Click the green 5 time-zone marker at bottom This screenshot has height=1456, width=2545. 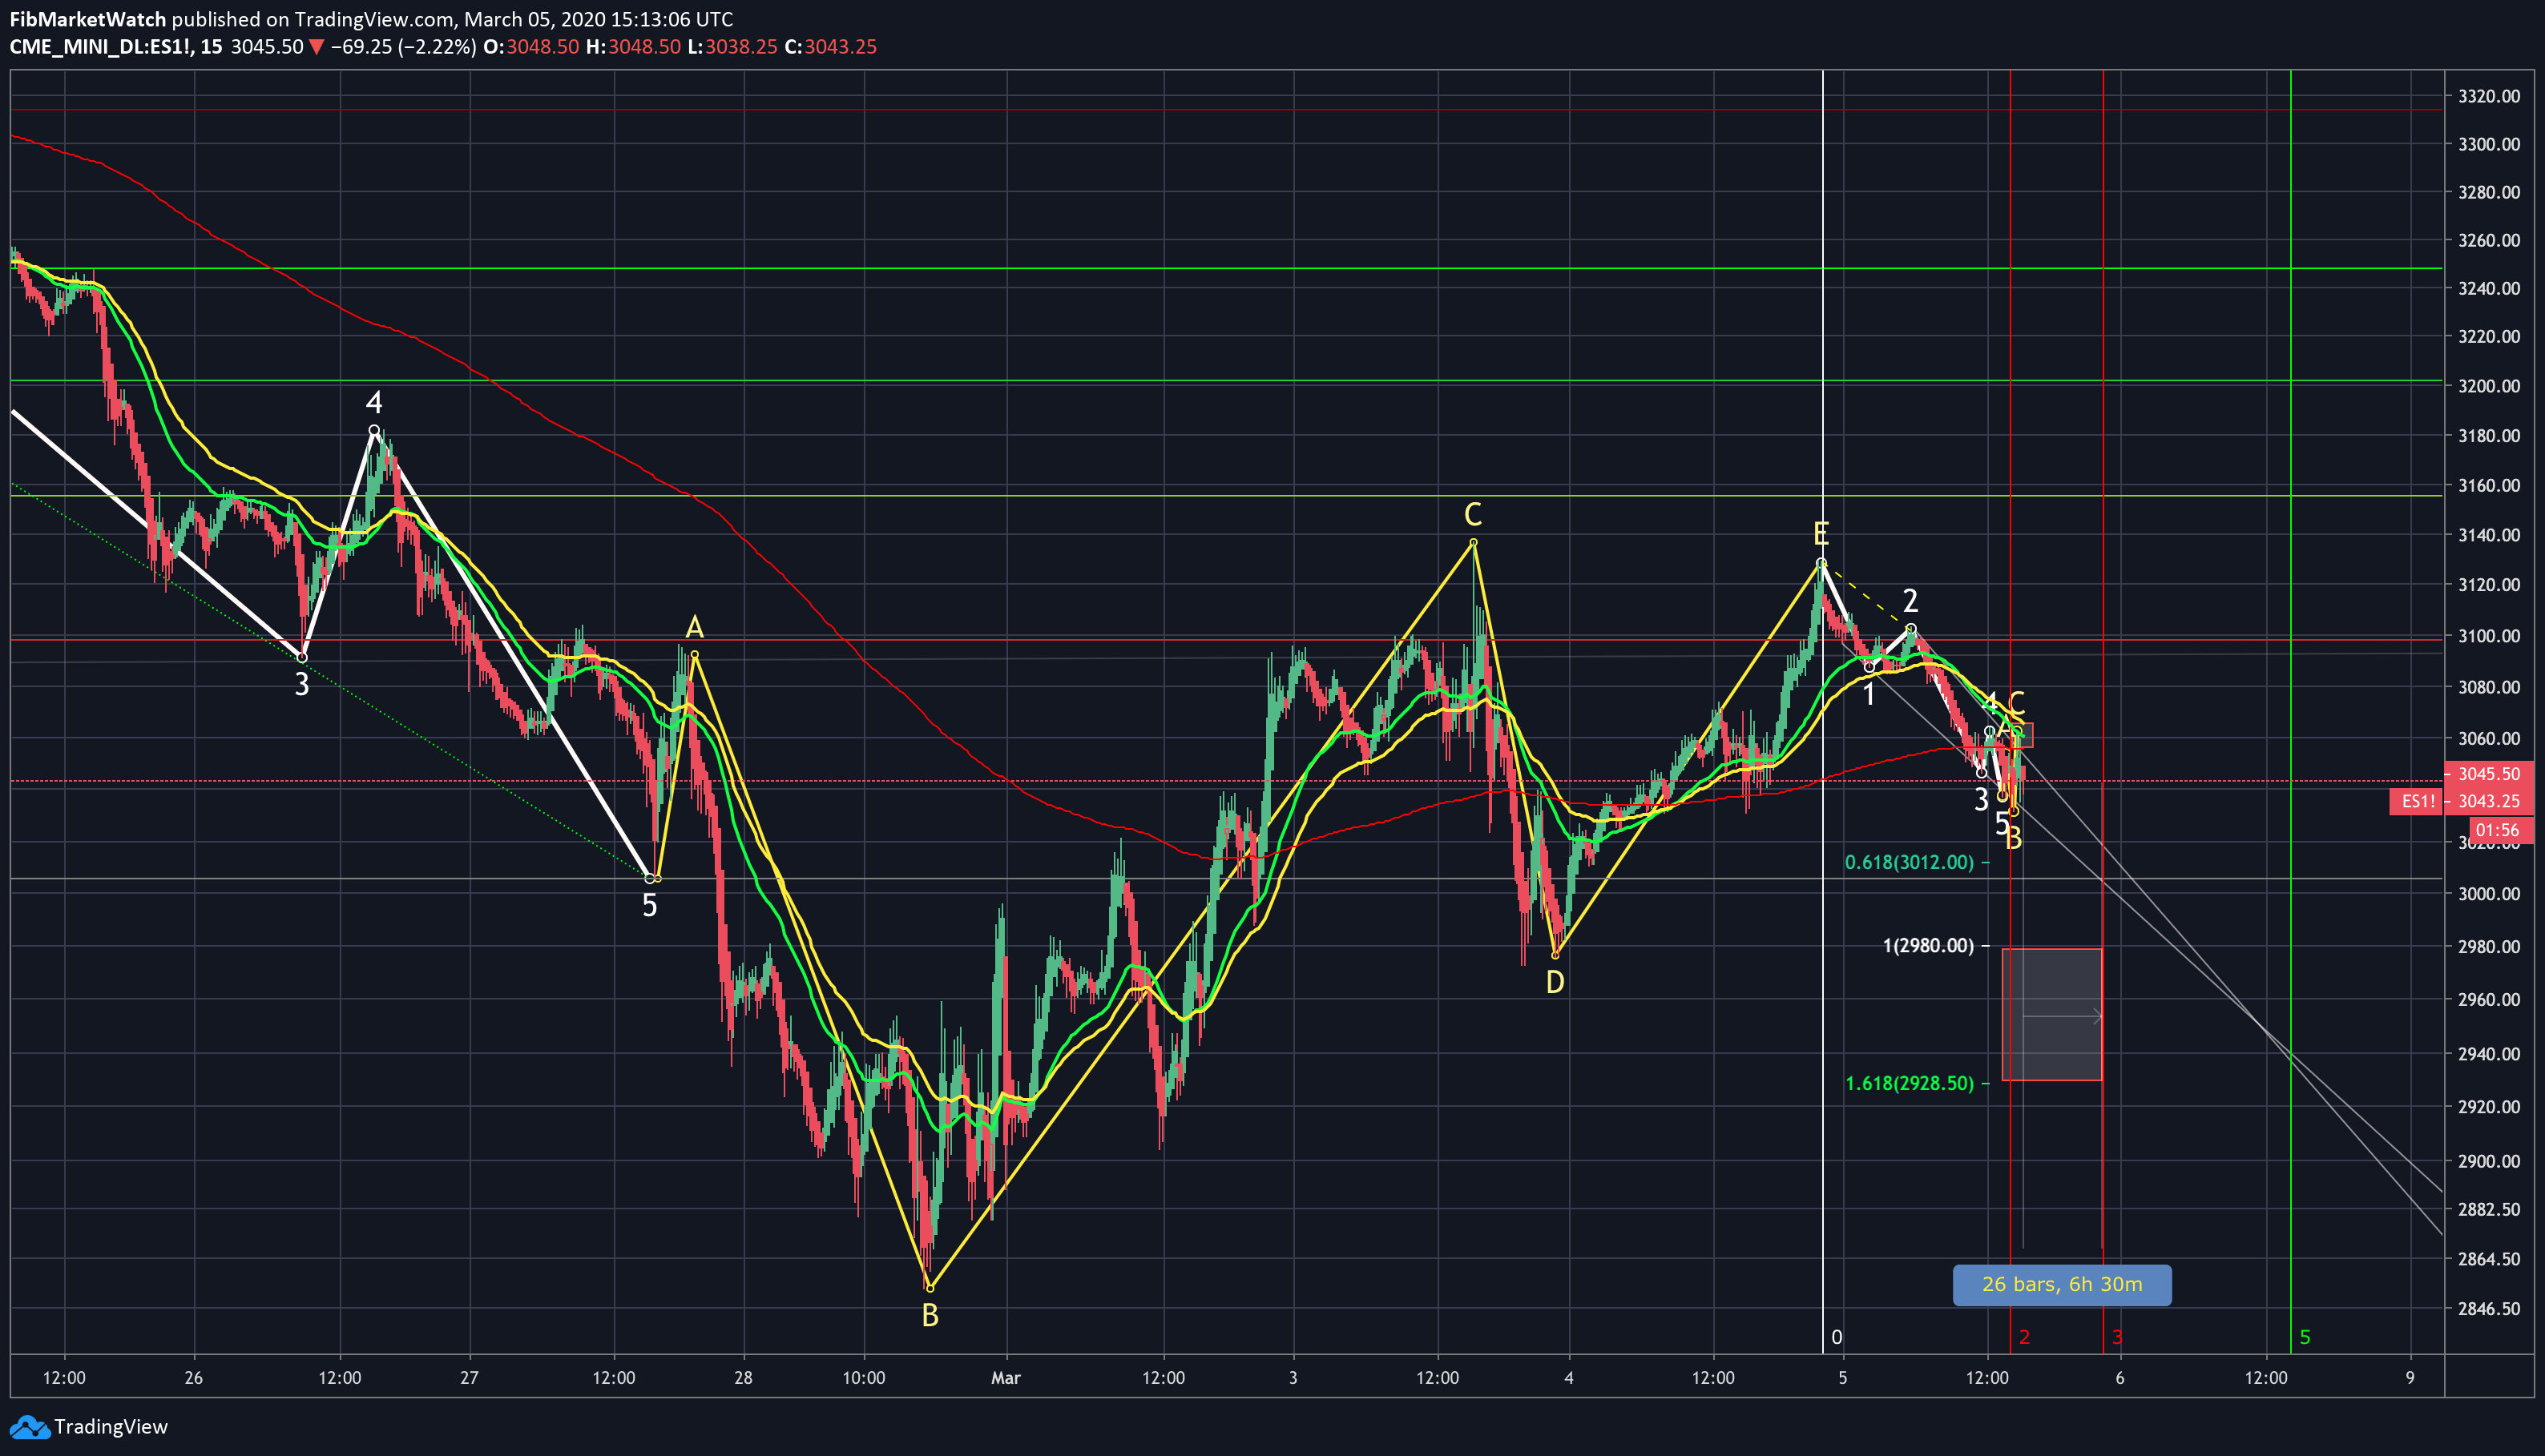[x=2305, y=1337]
